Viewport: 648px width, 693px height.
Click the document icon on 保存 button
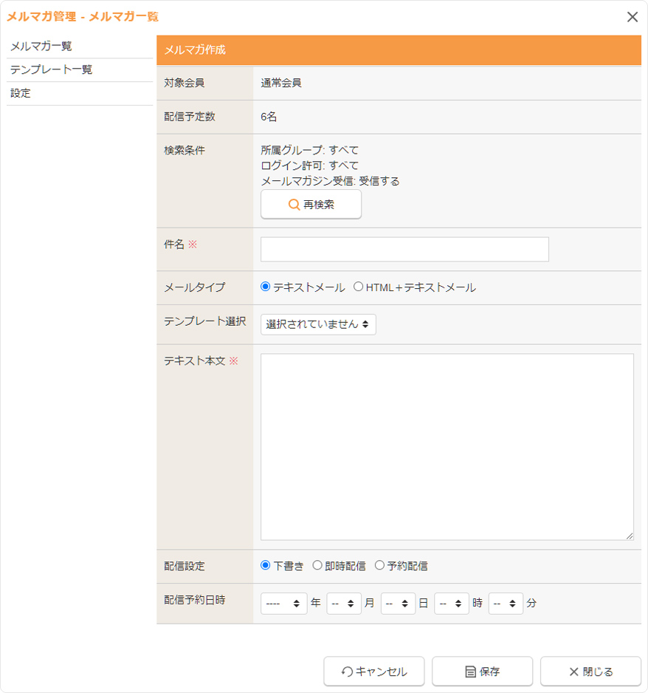point(470,672)
